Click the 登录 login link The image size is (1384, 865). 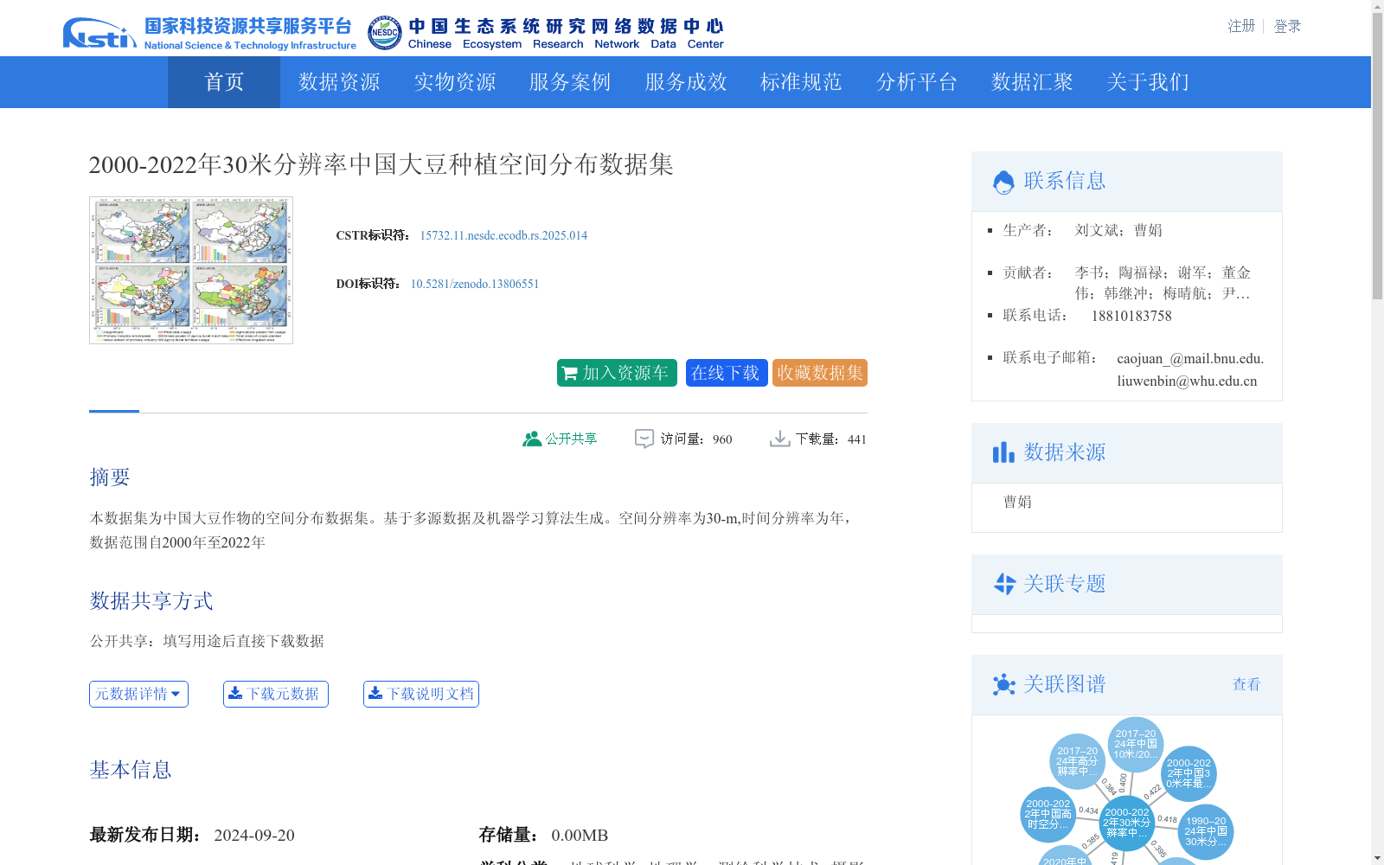(x=1287, y=26)
